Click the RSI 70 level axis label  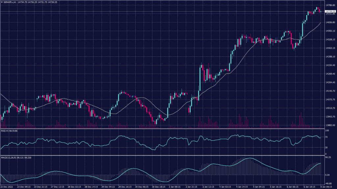[x=326, y=136]
